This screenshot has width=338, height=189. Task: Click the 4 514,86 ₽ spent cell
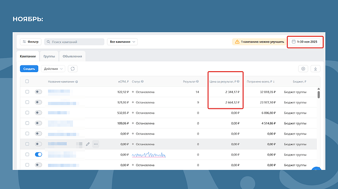coord(269,123)
